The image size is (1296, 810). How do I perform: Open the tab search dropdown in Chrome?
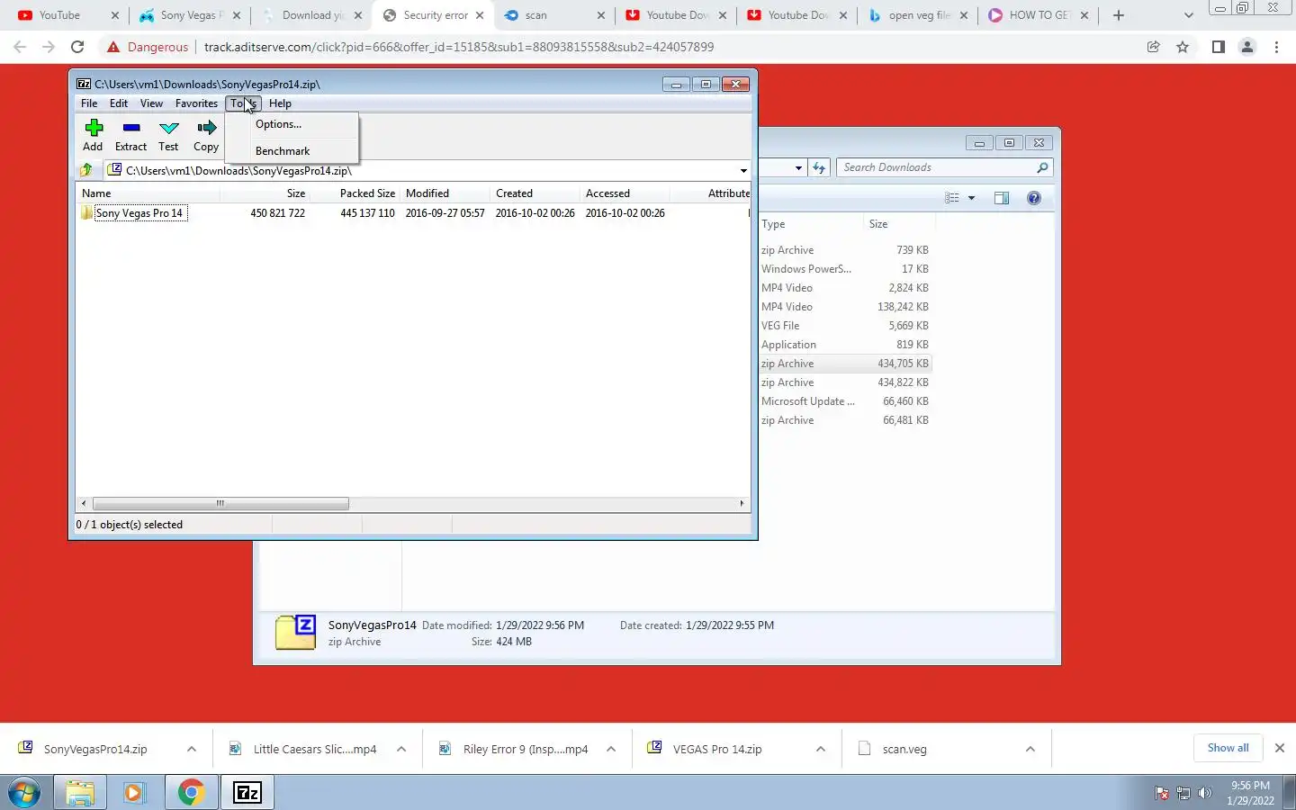pos(1188,15)
